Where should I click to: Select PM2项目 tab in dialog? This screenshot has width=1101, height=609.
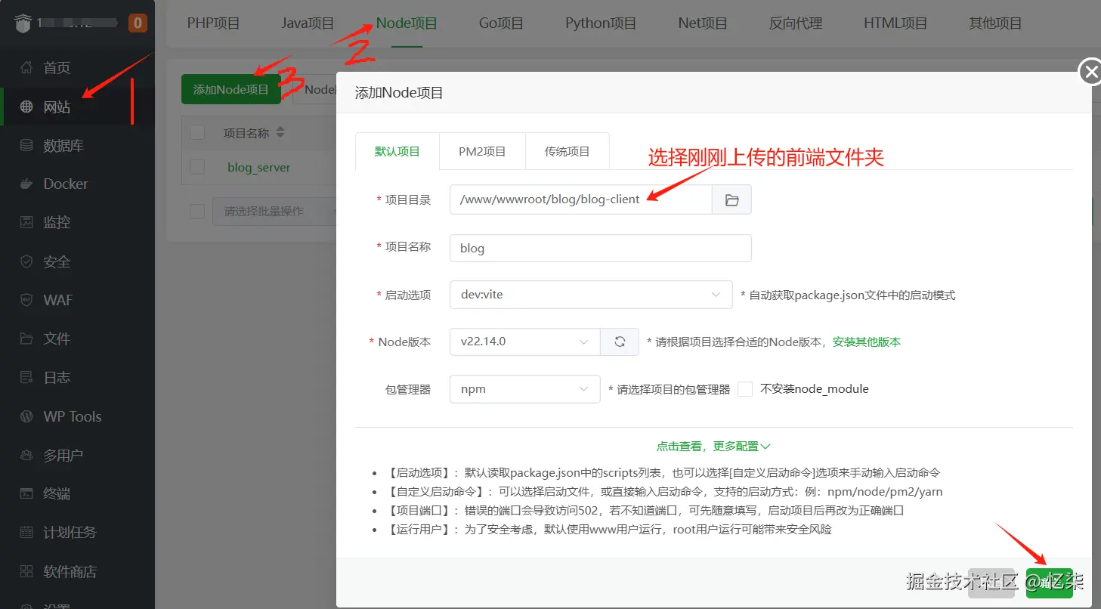coord(482,151)
